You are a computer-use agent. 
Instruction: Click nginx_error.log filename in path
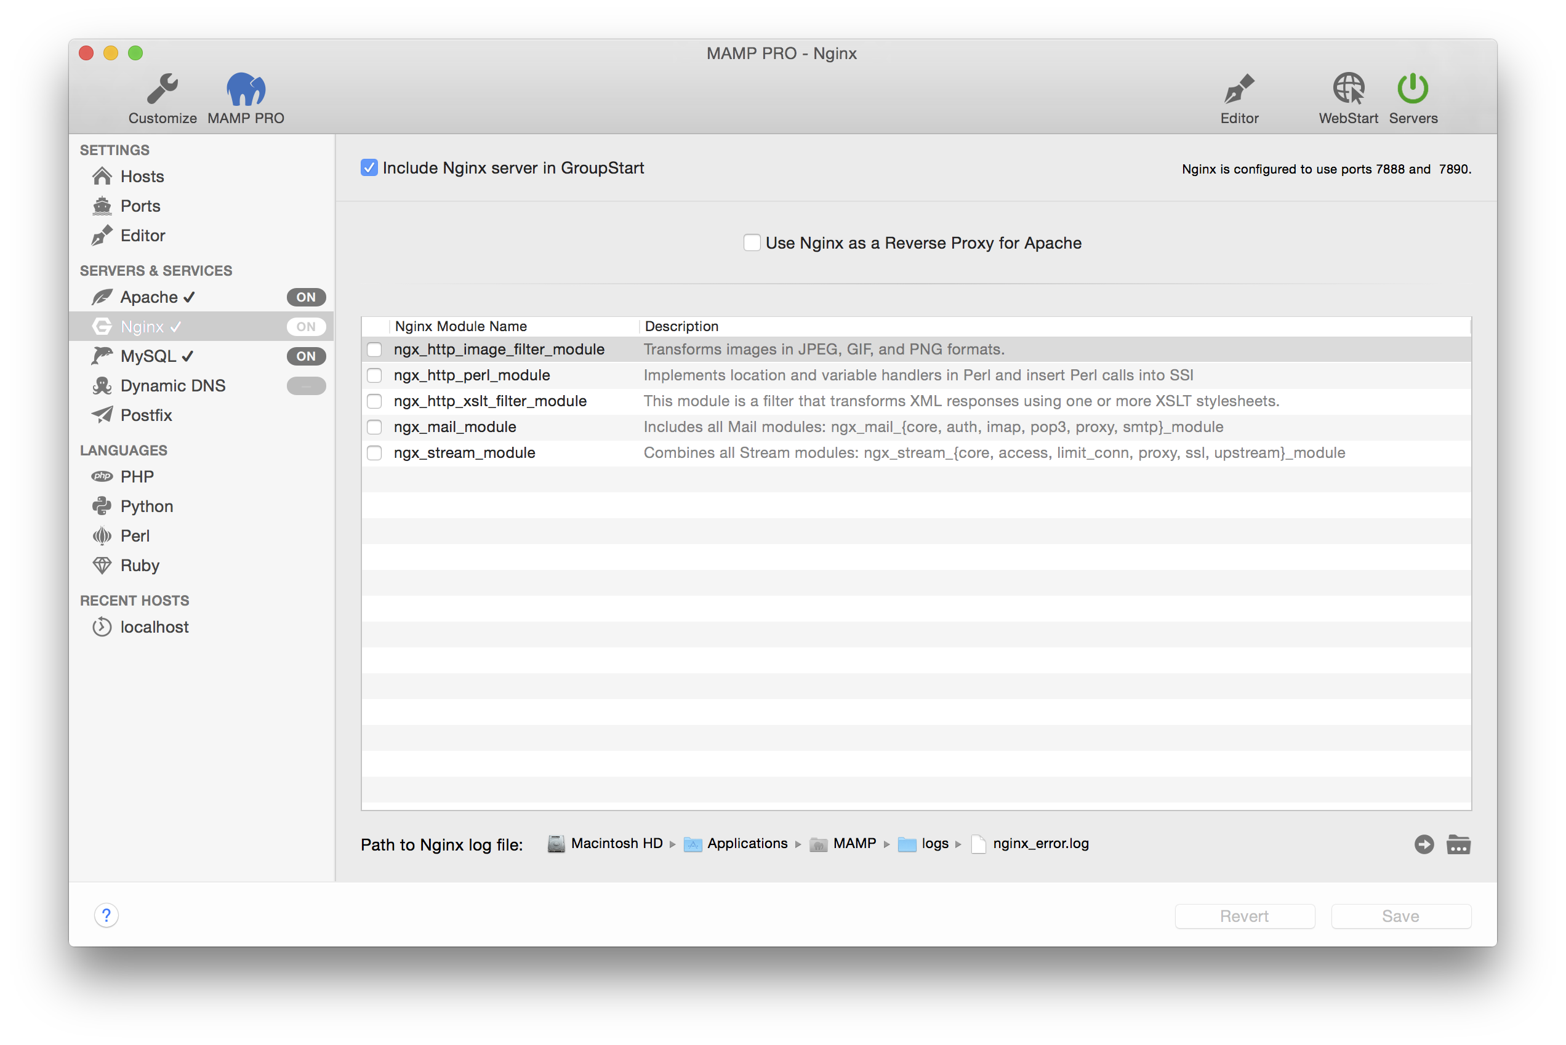(x=1040, y=843)
